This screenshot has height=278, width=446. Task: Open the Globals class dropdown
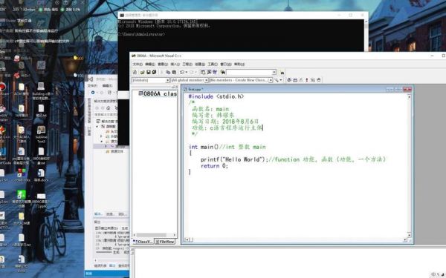pos(167,81)
